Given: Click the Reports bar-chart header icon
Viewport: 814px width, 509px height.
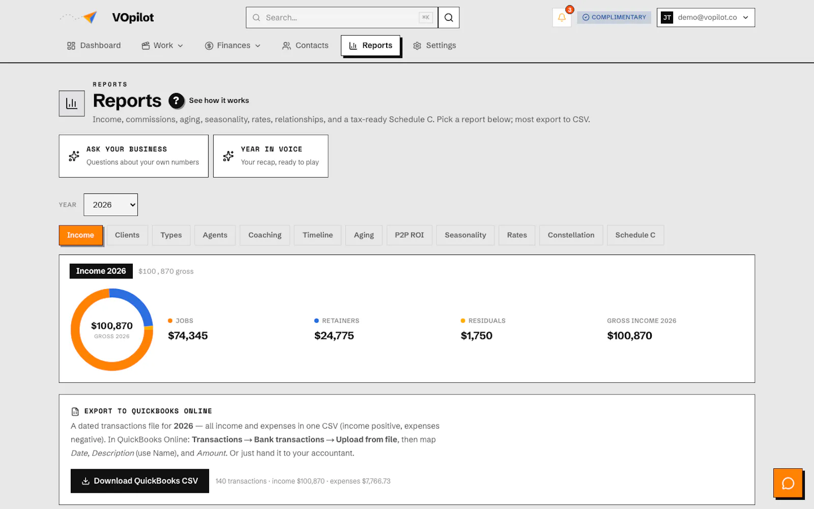Looking at the screenshot, I should [72, 103].
